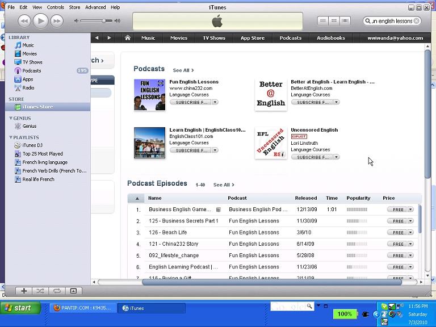436x327 pixels.
Task: Sort episodes by the Popularity column
Action: pos(358,198)
